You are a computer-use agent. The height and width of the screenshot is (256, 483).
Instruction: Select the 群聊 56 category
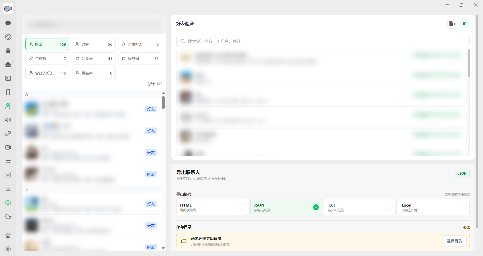click(x=94, y=44)
